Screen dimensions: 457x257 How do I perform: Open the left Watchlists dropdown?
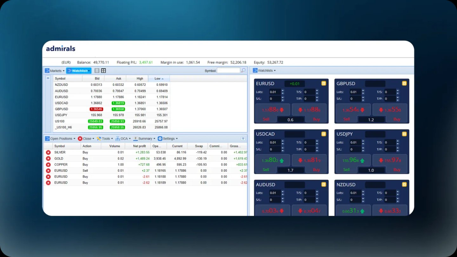click(x=79, y=71)
